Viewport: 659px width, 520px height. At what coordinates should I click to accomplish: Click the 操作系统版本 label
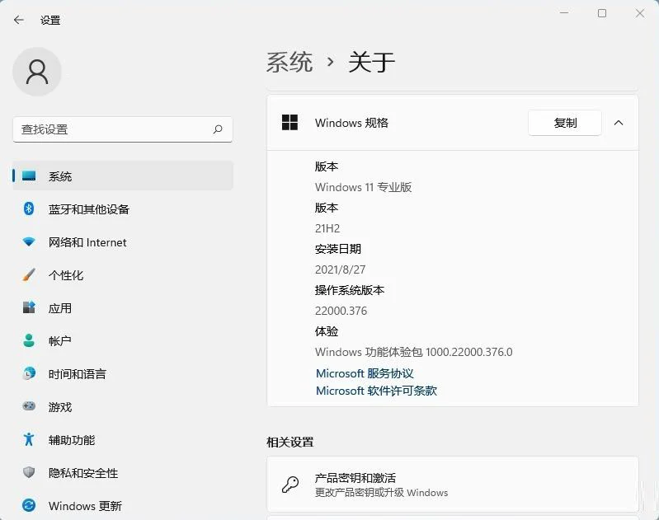coord(350,290)
